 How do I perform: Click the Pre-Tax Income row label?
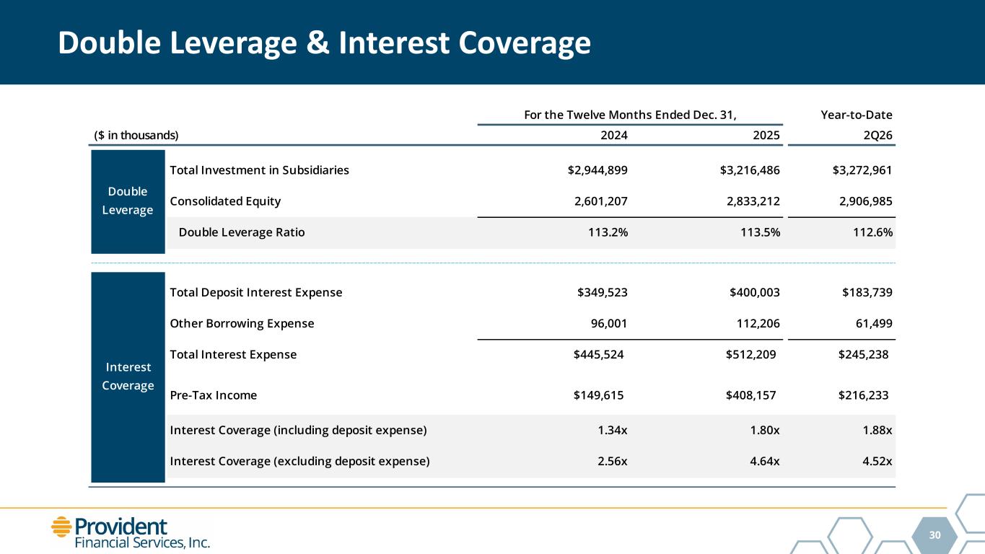[214, 395]
